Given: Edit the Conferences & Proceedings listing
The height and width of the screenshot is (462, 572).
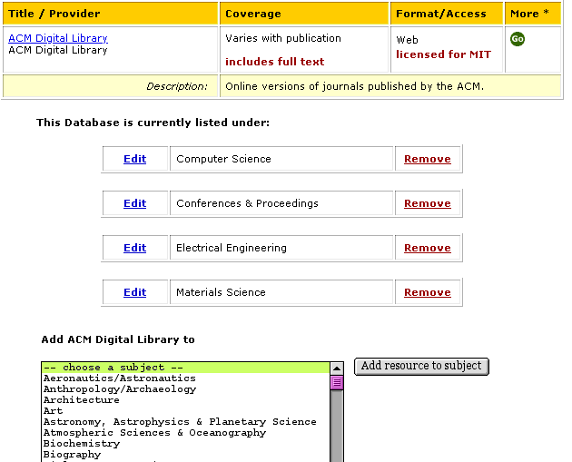Looking at the screenshot, I should pos(134,203).
